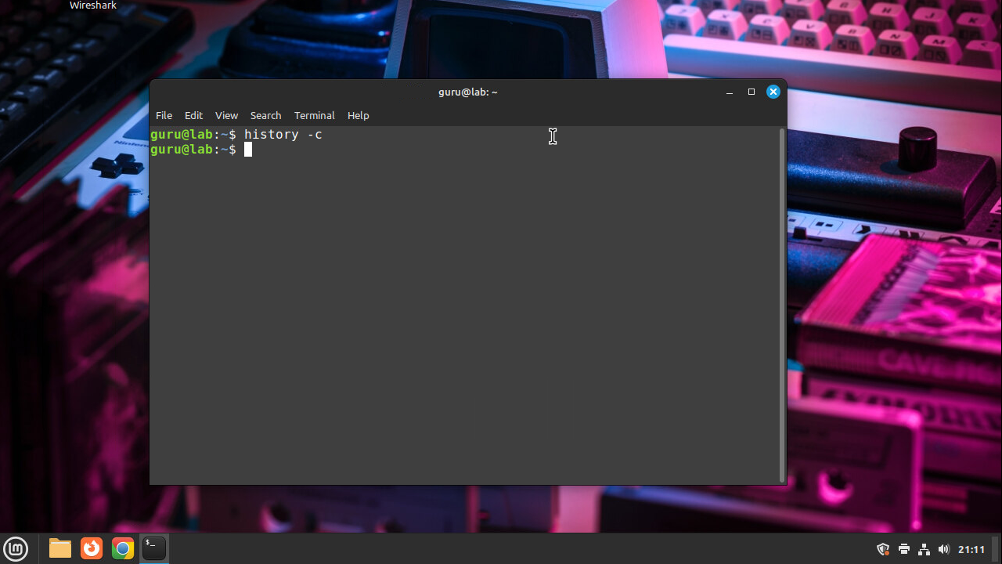The height and width of the screenshot is (564, 1002).
Task: Maximize the guru@lab terminal window
Action: (751, 92)
